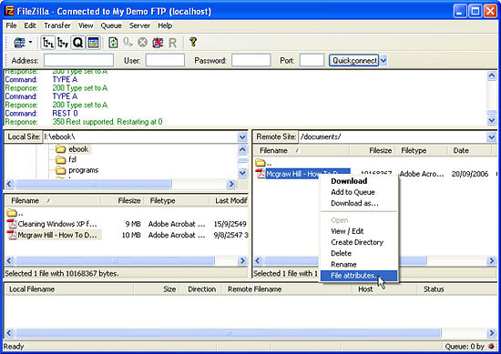Choose Delete in context menu

pos(359,254)
